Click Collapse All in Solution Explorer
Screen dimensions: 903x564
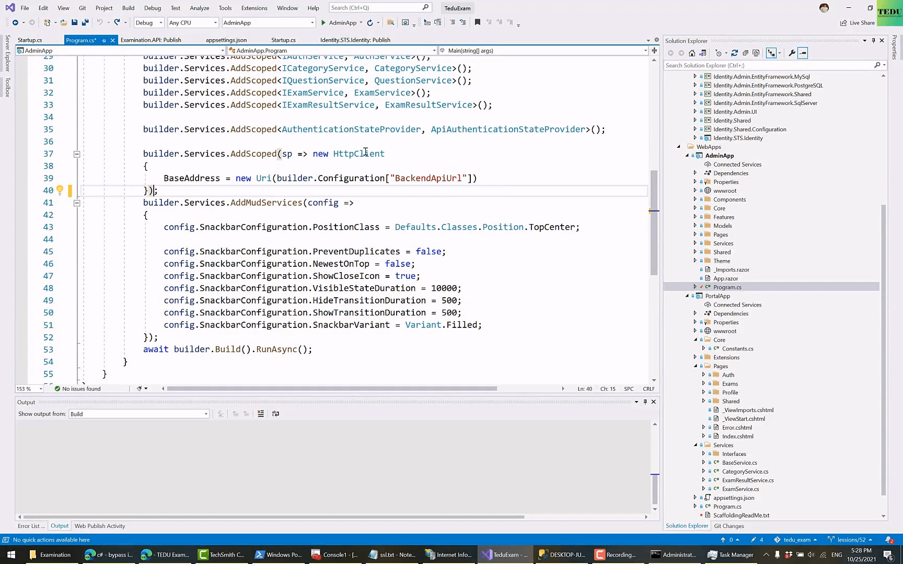(745, 53)
